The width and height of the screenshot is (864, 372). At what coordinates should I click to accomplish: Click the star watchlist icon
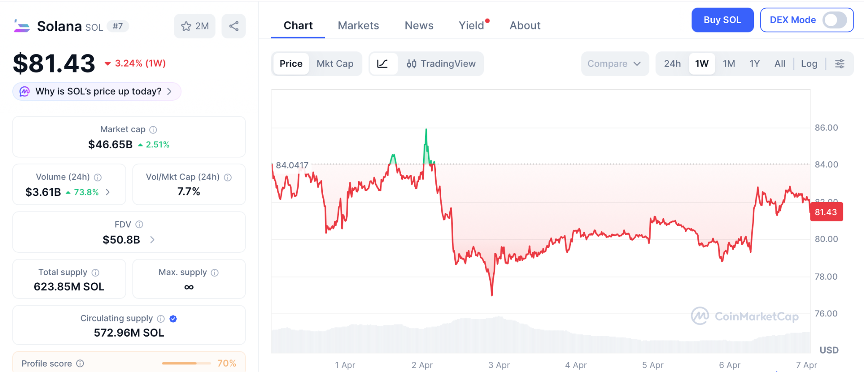[186, 26]
